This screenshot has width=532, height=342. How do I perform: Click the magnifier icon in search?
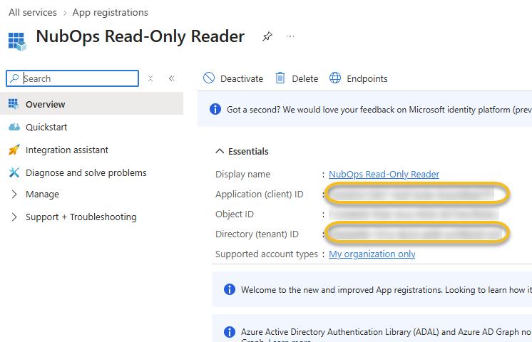tap(14, 78)
